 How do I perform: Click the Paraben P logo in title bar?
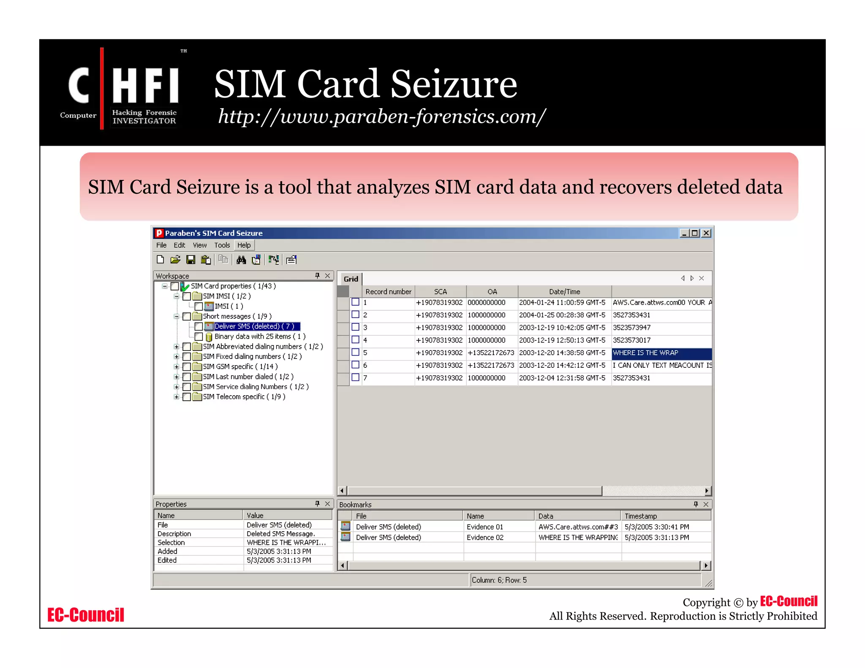coord(159,233)
